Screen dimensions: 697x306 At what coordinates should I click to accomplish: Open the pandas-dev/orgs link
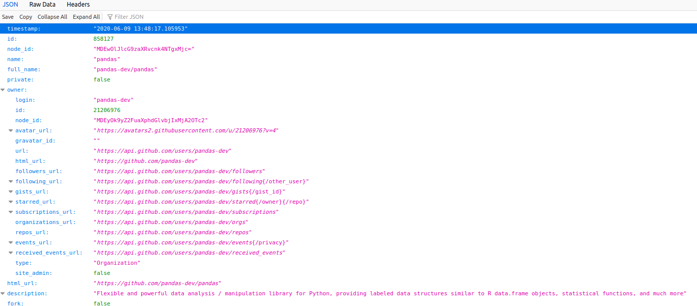171,222
